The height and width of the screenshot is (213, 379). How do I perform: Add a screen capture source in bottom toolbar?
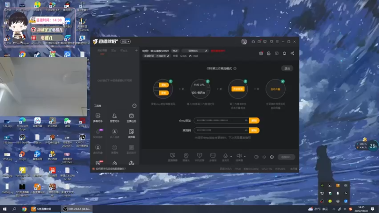[172, 157]
